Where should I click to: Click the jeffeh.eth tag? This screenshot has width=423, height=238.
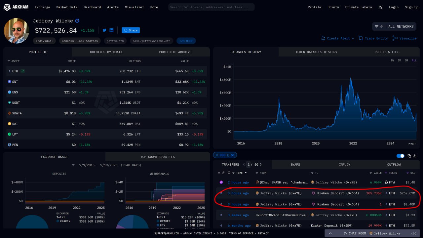click(x=115, y=41)
